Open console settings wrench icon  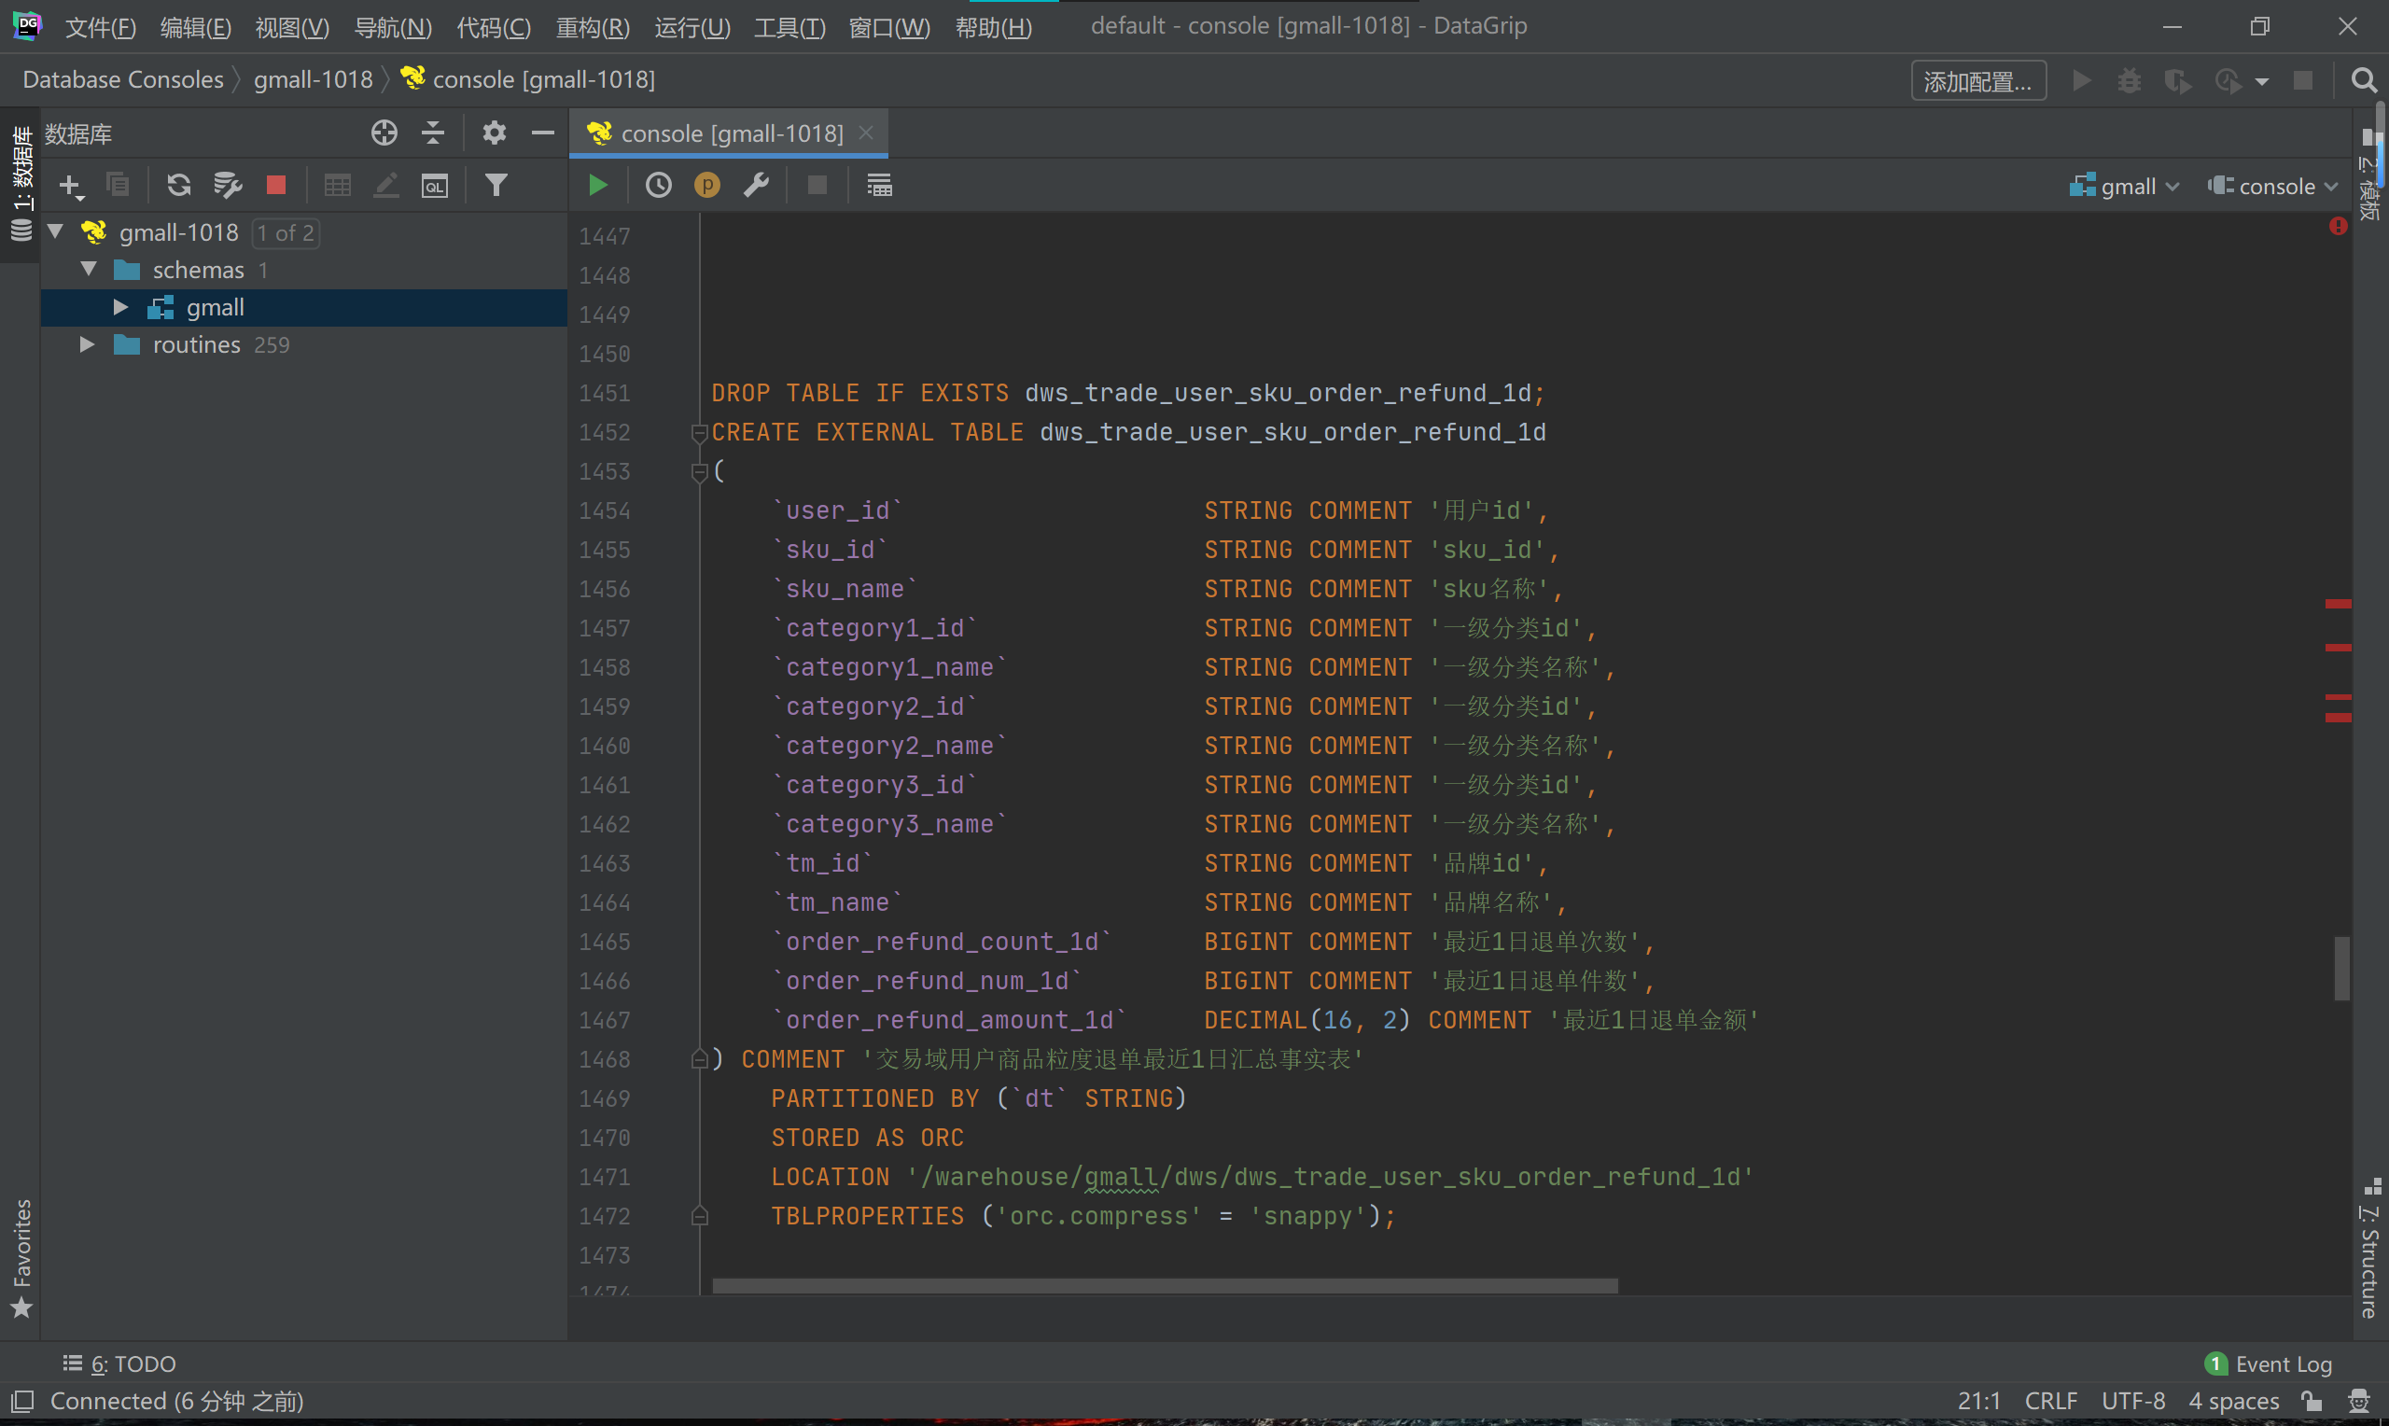point(757,185)
